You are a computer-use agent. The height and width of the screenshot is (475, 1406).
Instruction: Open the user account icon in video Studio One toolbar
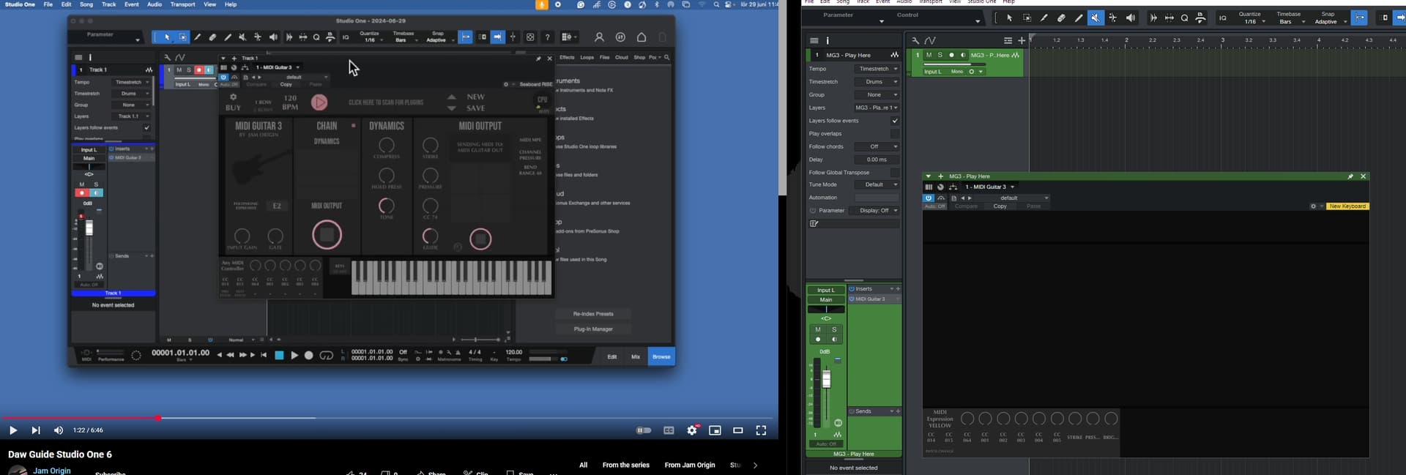click(x=599, y=37)
